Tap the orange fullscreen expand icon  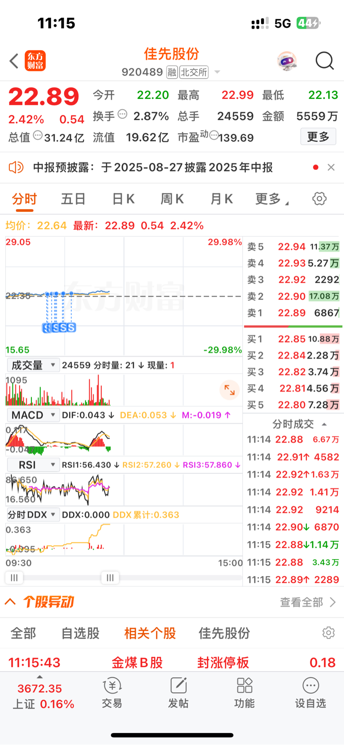229,390
